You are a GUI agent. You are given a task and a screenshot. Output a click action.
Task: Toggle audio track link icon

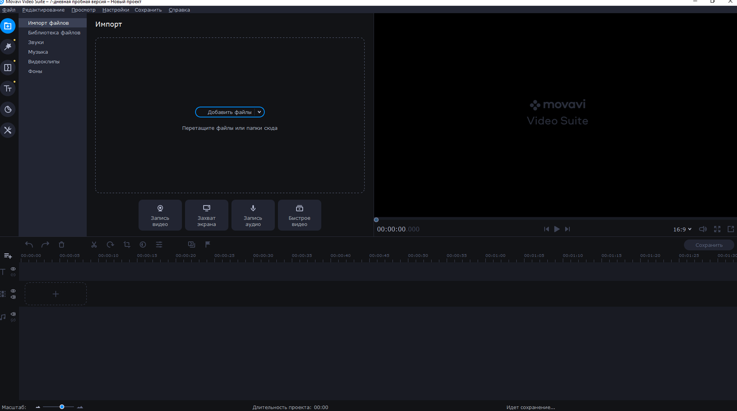(13, 320)
